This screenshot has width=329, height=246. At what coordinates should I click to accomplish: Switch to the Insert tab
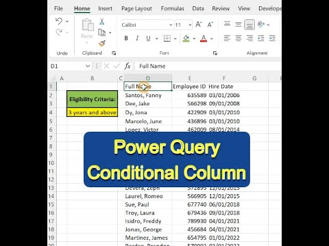tap(105, 9)
